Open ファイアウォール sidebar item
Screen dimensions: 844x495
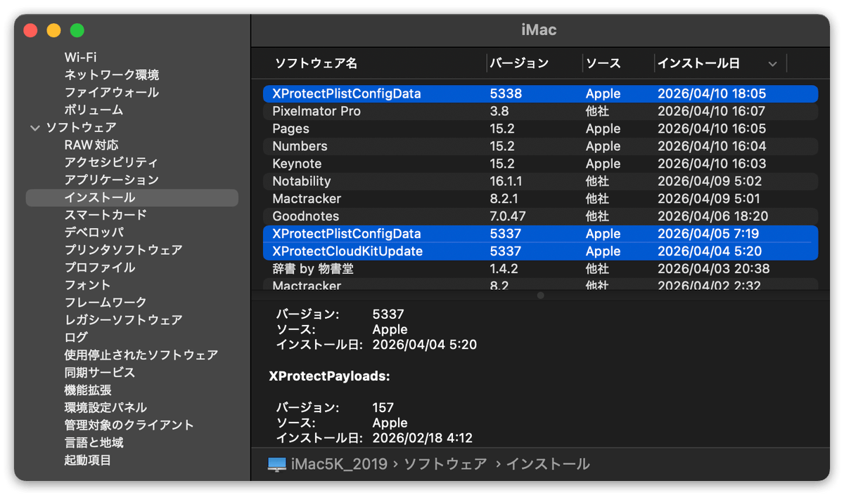click(x=112, y=93)
